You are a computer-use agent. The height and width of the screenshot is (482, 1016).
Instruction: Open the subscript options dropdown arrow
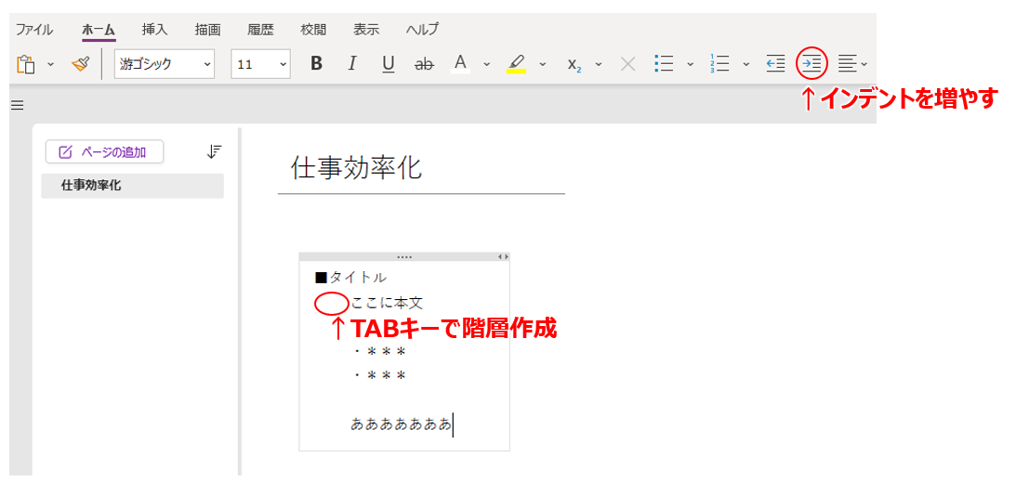tap(599, 64)
